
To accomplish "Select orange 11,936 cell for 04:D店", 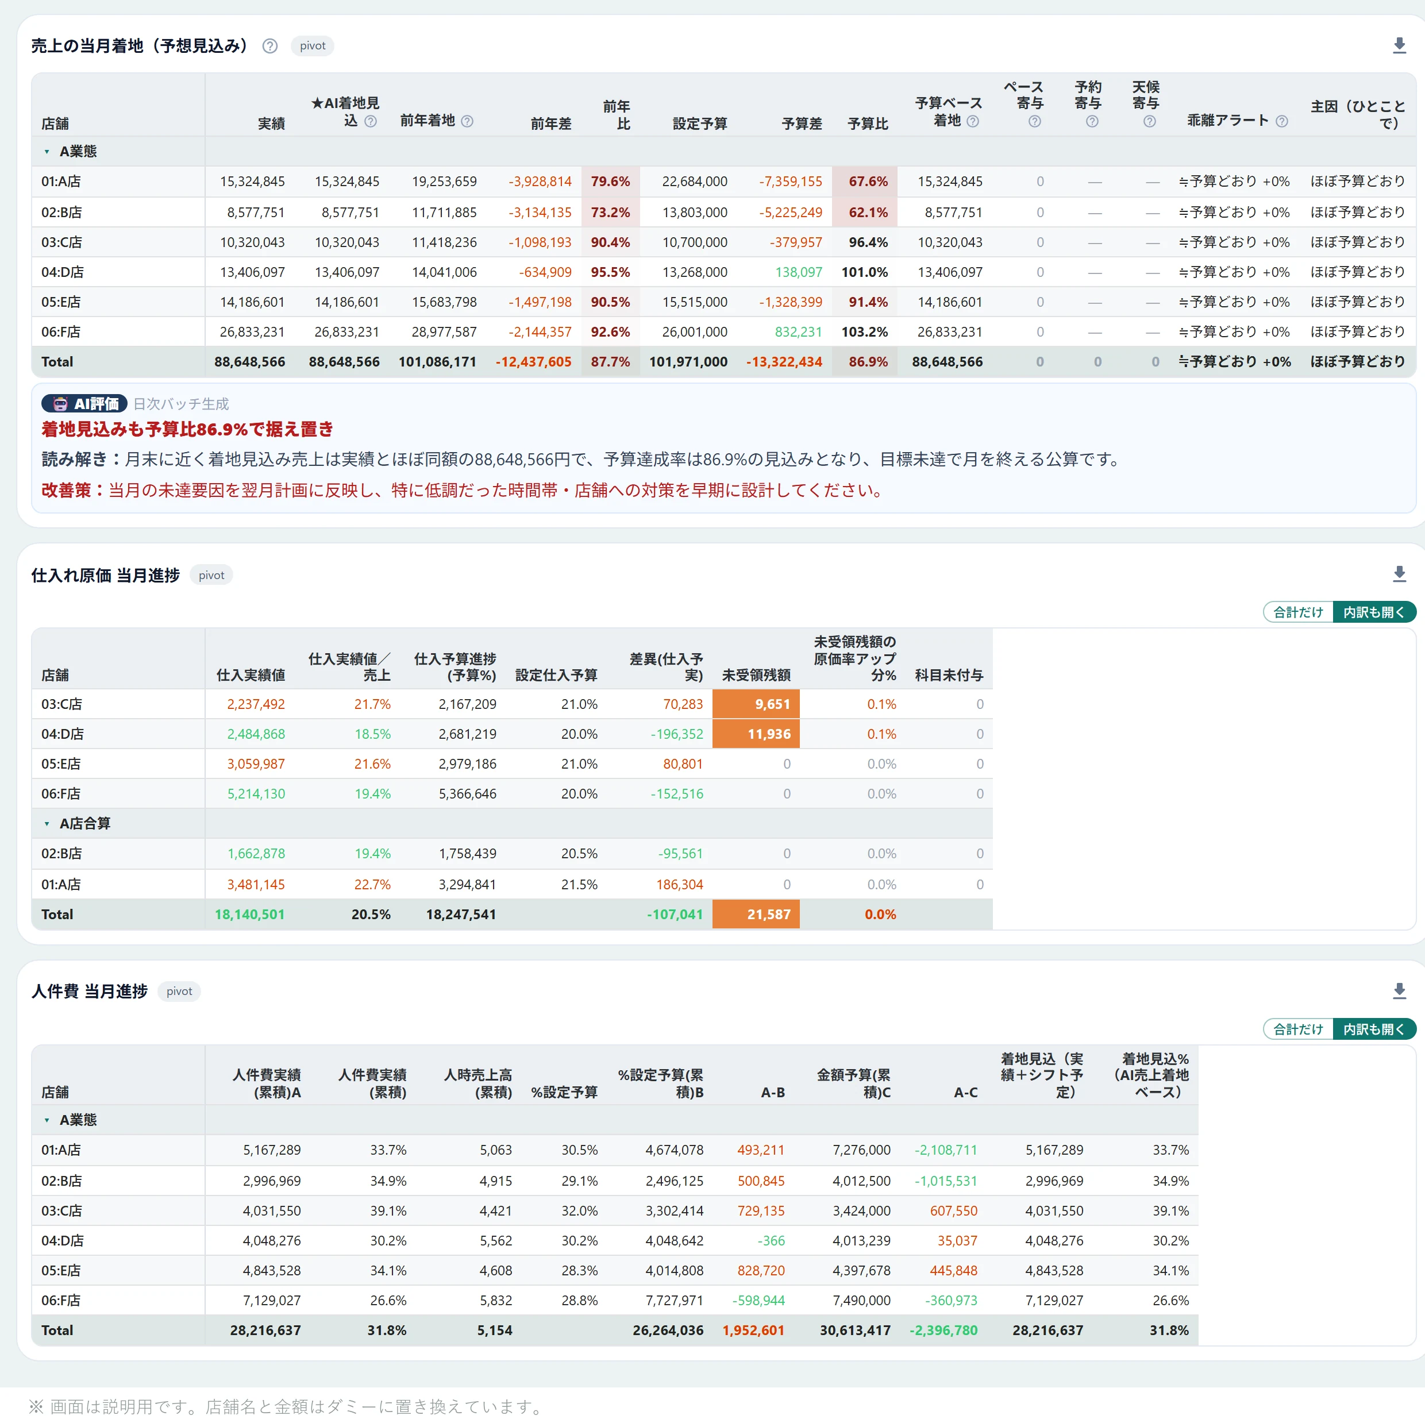I will (756, 734).
